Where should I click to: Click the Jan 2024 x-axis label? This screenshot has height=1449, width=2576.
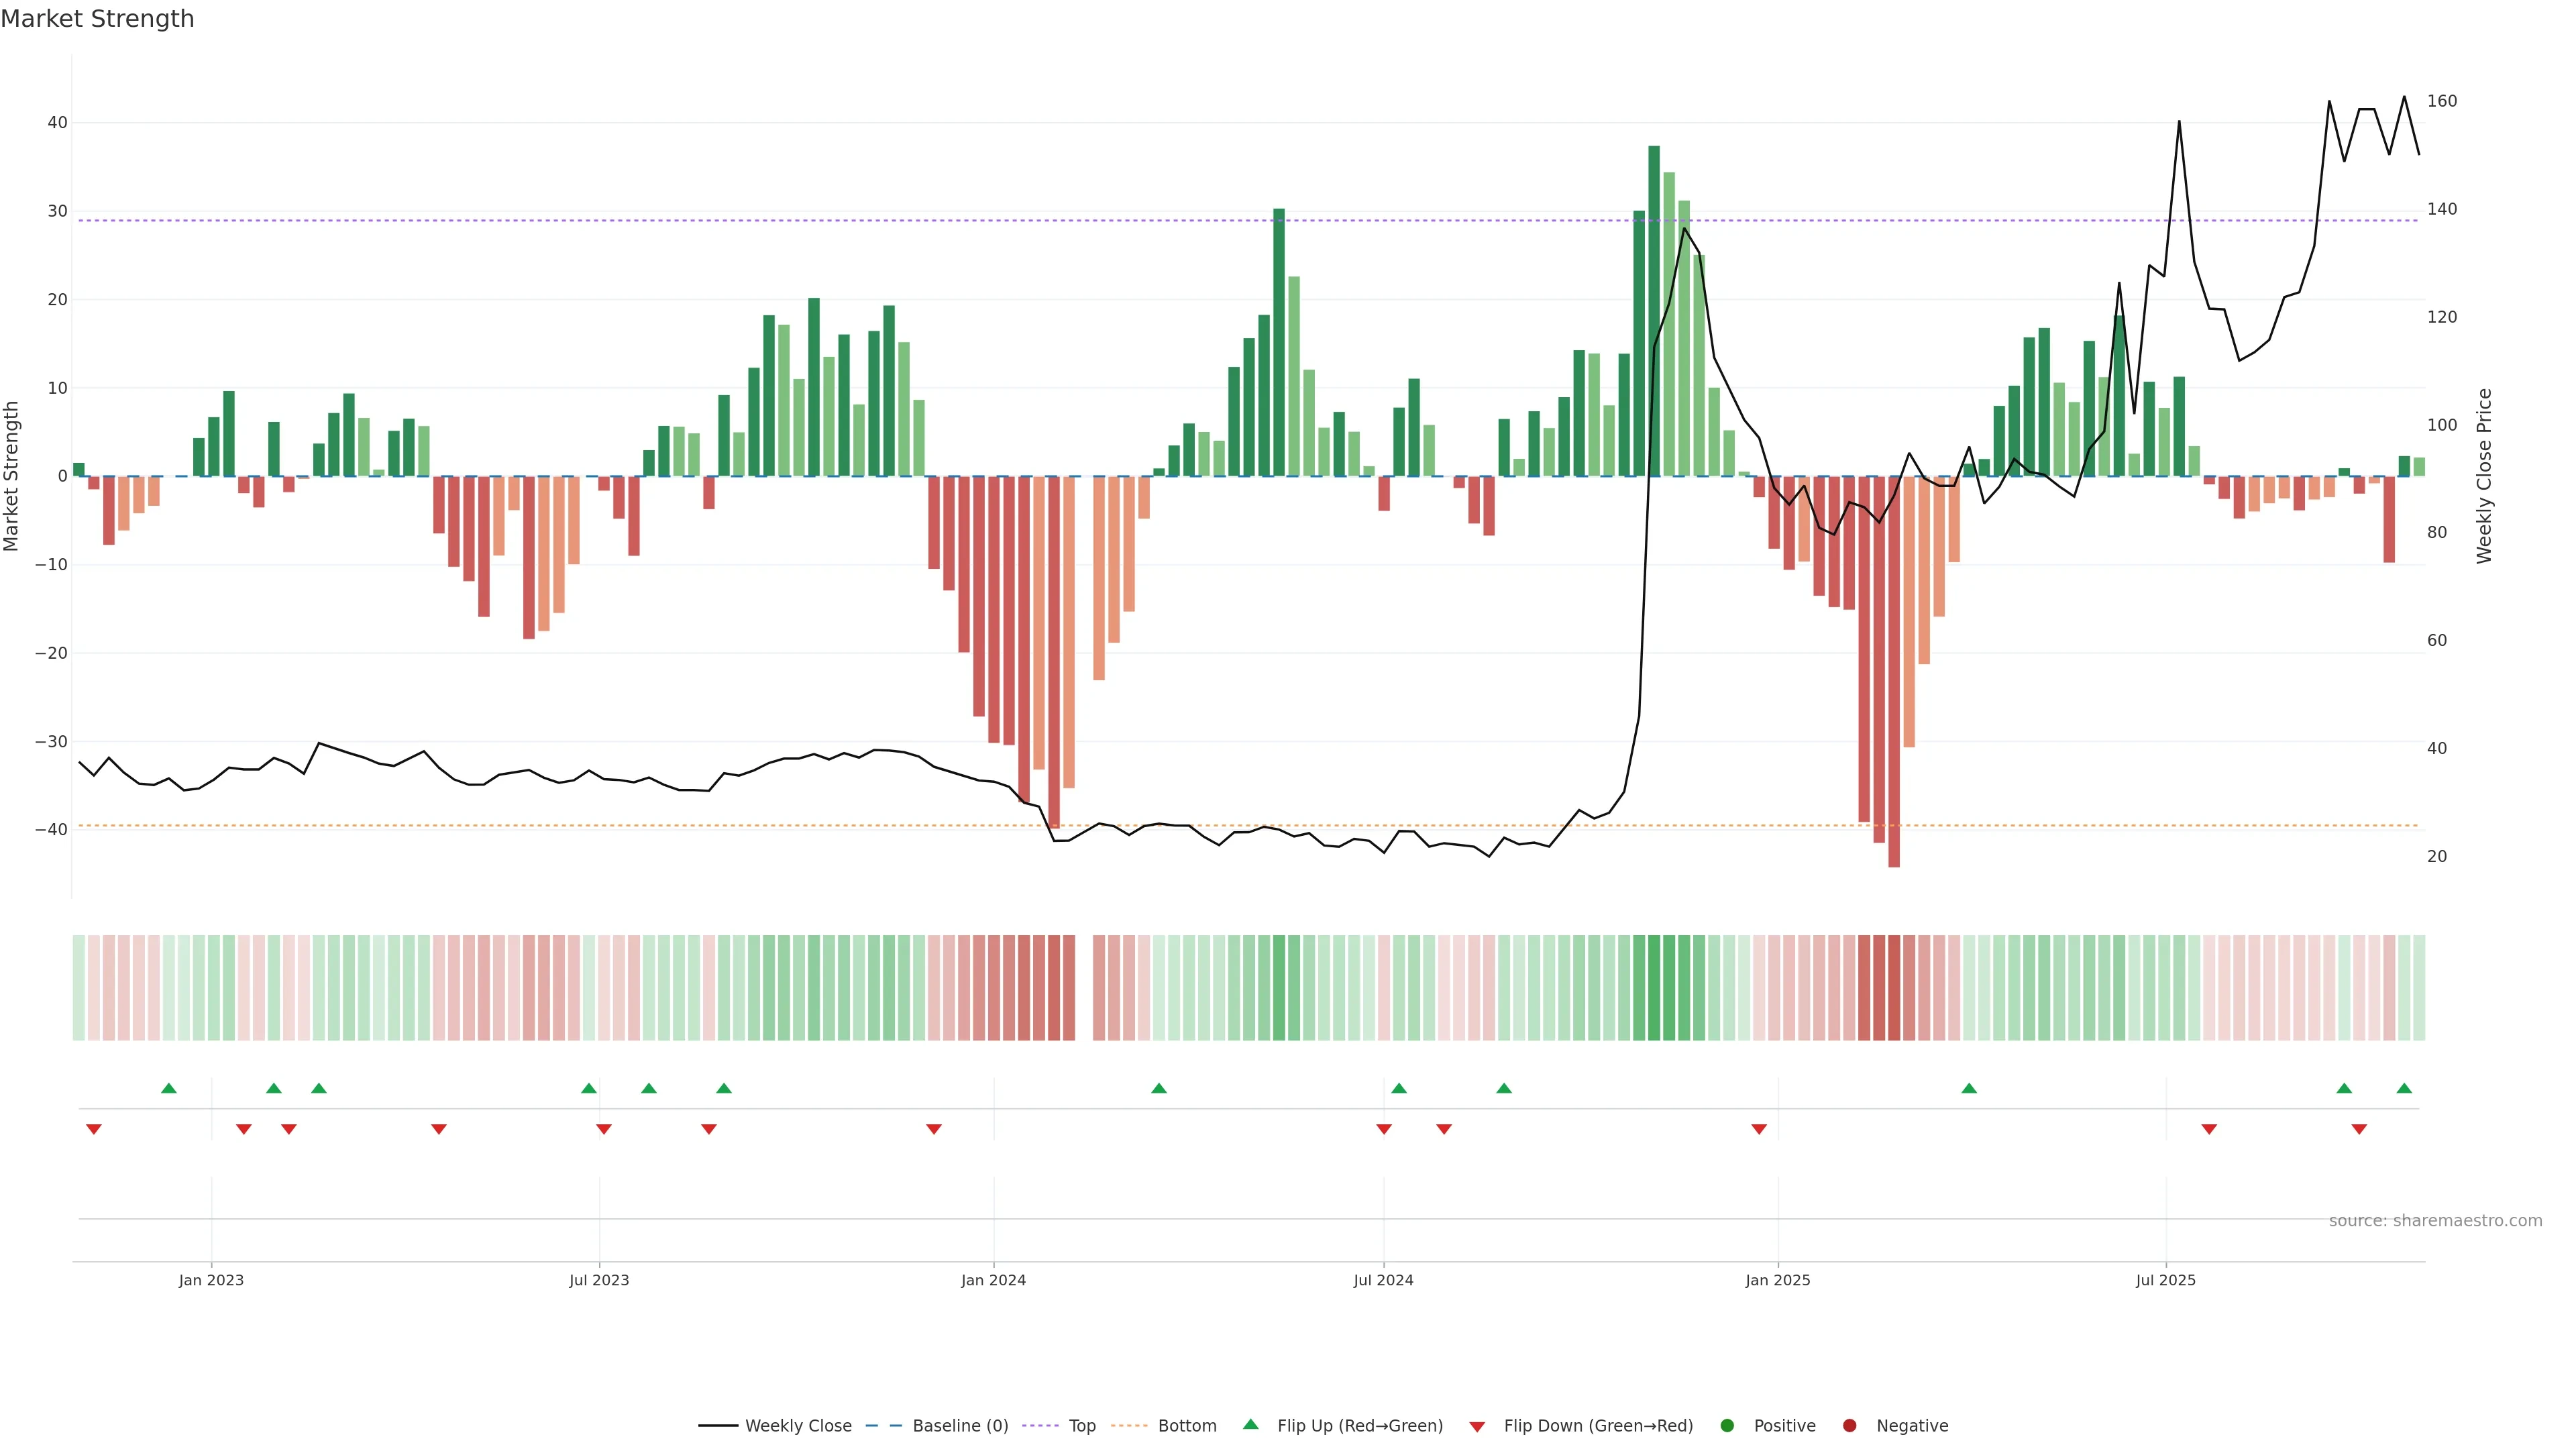coord(993,1280)
